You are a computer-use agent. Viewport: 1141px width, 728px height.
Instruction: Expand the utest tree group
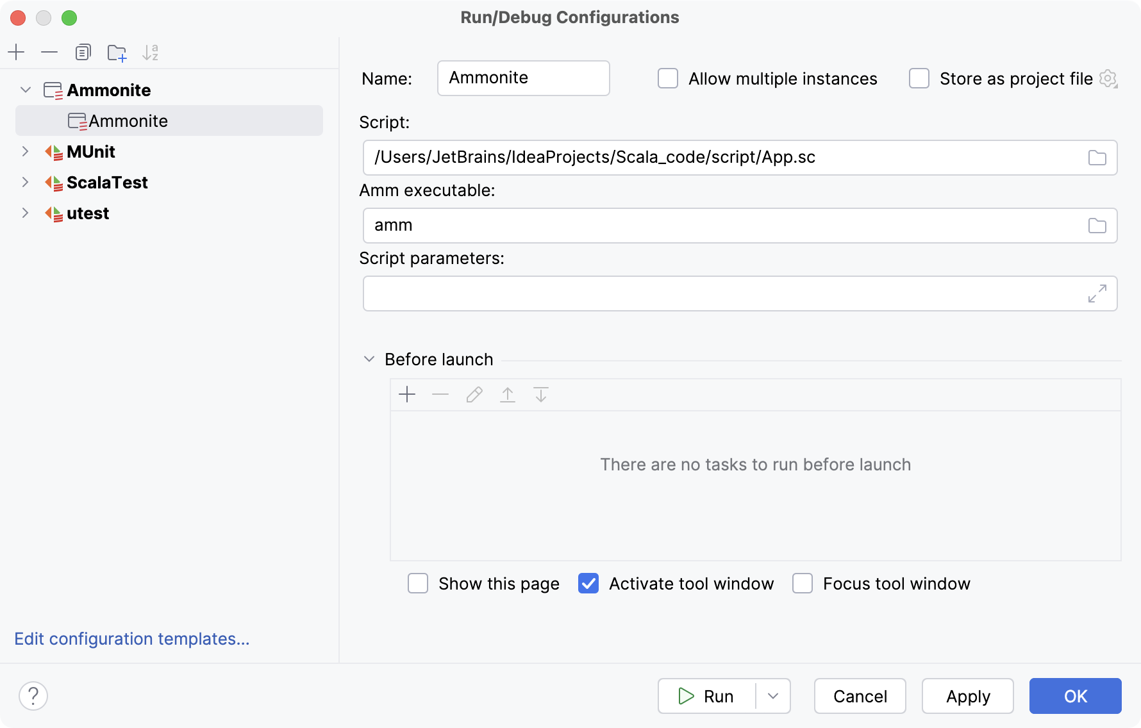[26, 213]
